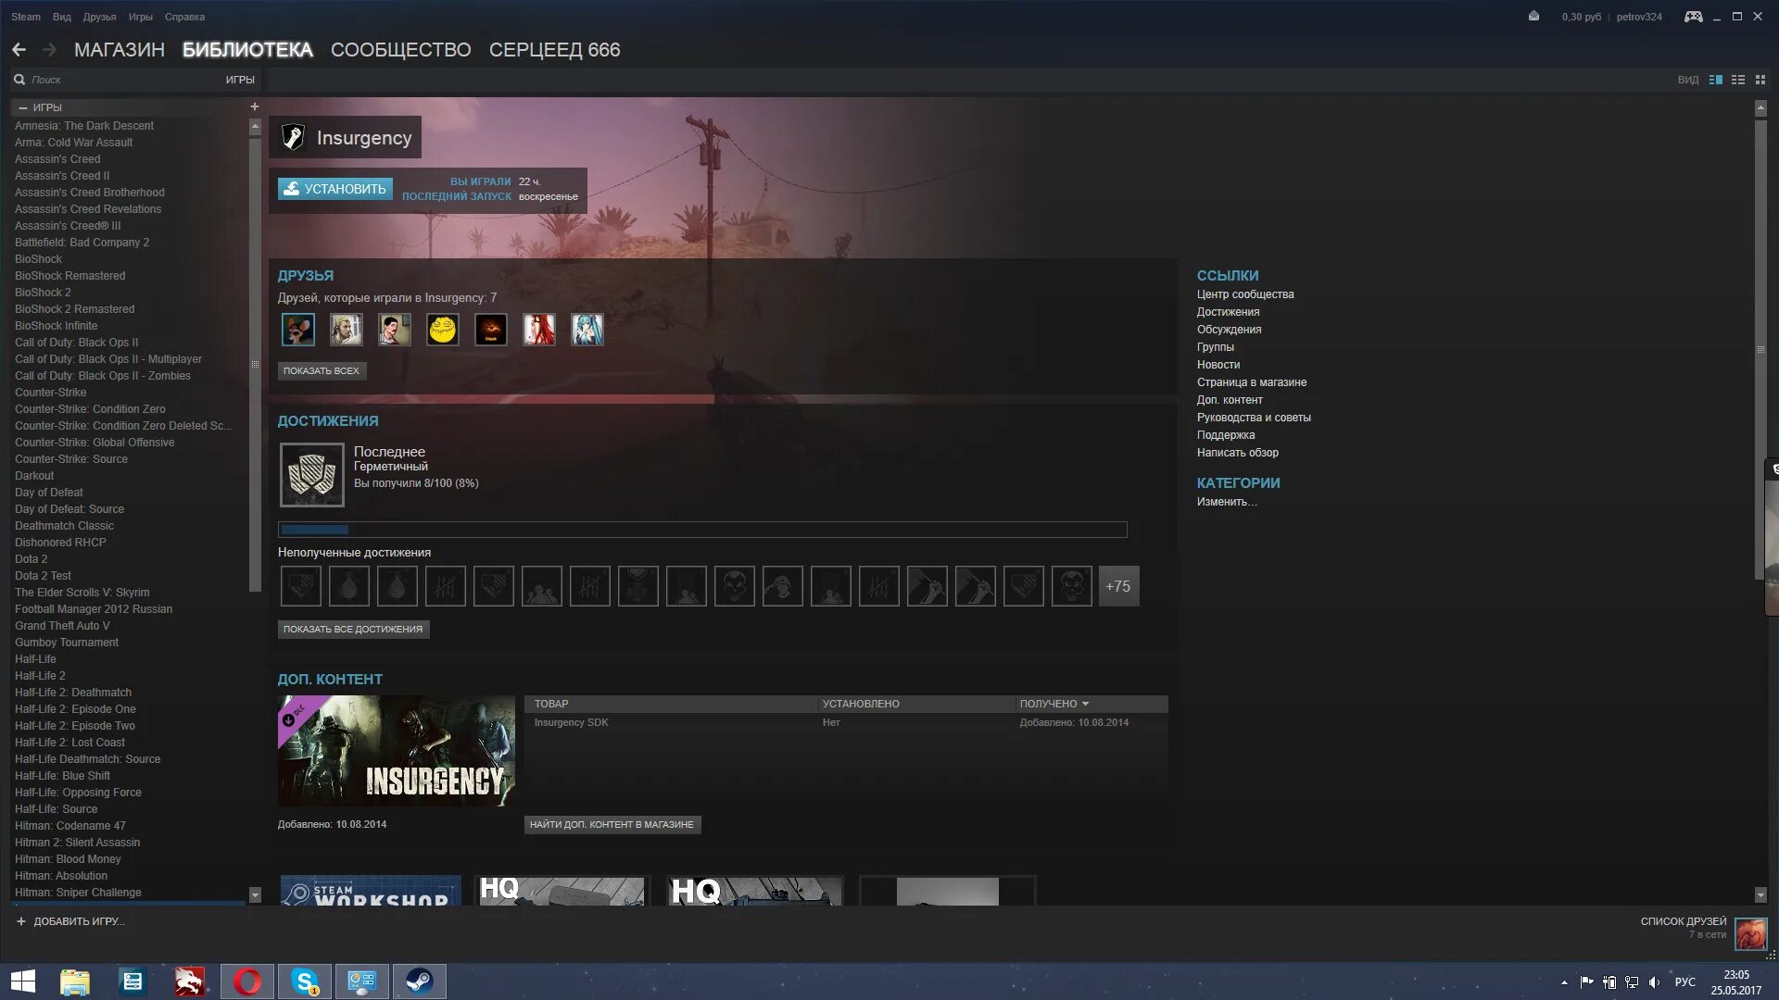The width and height of the screenshot is (1779, 1000).
Task: Open File Explorer from taskbar
Action: (75, 981)
